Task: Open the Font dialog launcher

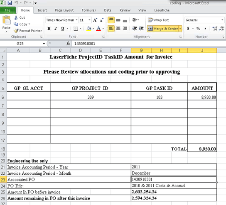Action: point(103,37)
